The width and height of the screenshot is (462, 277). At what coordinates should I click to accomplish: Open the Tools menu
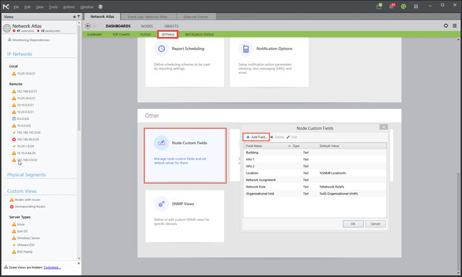tap(53, 7)
